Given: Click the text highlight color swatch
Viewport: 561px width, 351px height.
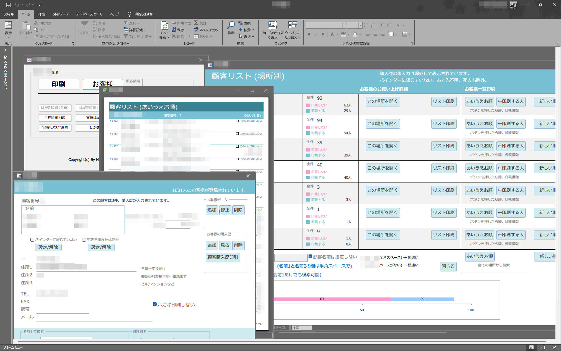Looking at the screenshot, I should click(x=344, y=34).
